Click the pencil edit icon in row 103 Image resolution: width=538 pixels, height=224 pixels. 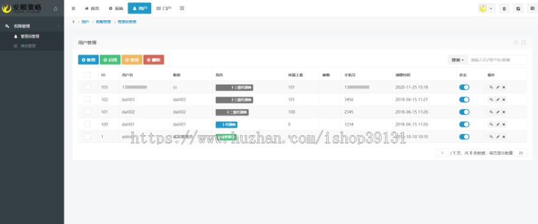[497, 87]
